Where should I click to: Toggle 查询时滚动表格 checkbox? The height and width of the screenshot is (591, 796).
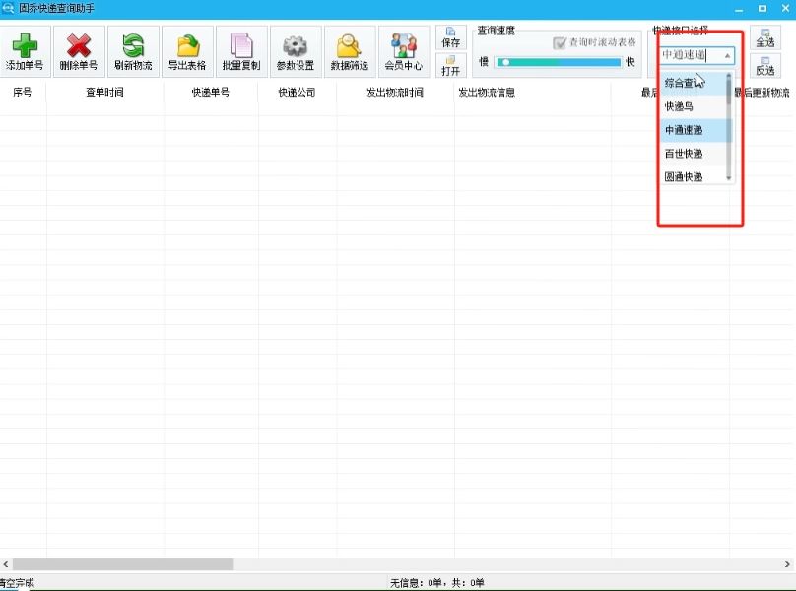tap(559, 43)
